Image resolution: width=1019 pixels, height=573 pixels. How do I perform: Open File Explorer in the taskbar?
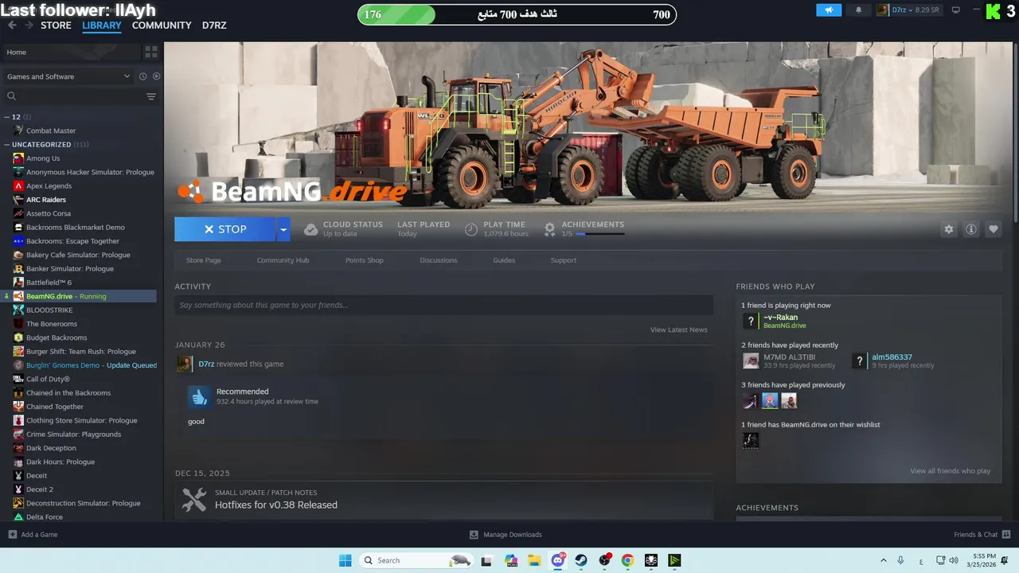point(535,560)
